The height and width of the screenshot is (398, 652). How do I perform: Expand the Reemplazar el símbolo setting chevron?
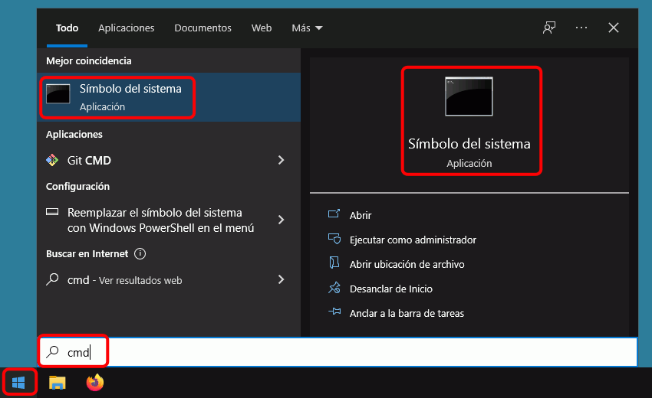point(281,220)
